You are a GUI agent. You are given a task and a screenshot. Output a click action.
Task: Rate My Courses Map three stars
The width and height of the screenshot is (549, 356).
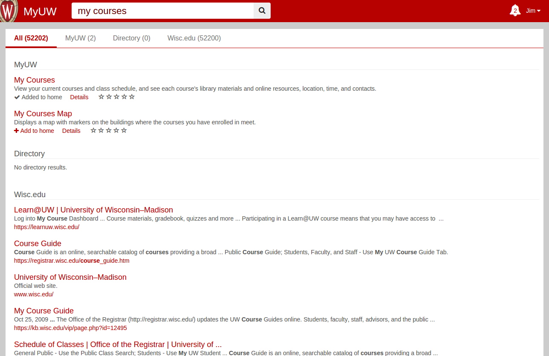click(109, 131)
